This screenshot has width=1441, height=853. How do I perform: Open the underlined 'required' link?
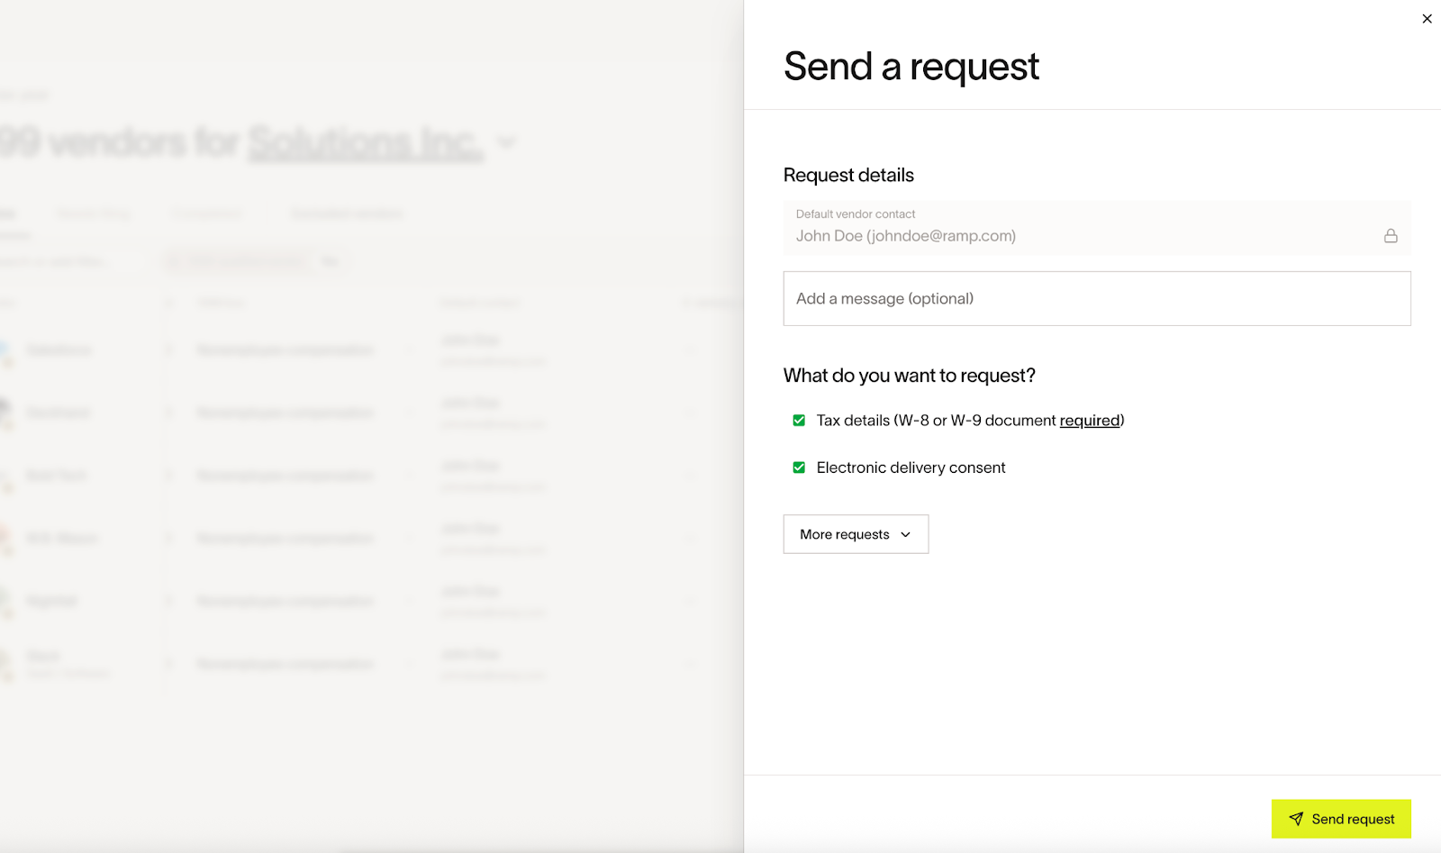point(1090,421)
